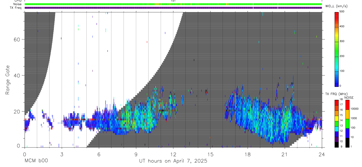Select yellow 1000–10000 swatch in NOISE legend
The width and height of the screenshot is (362, 167).
(347, 114)
